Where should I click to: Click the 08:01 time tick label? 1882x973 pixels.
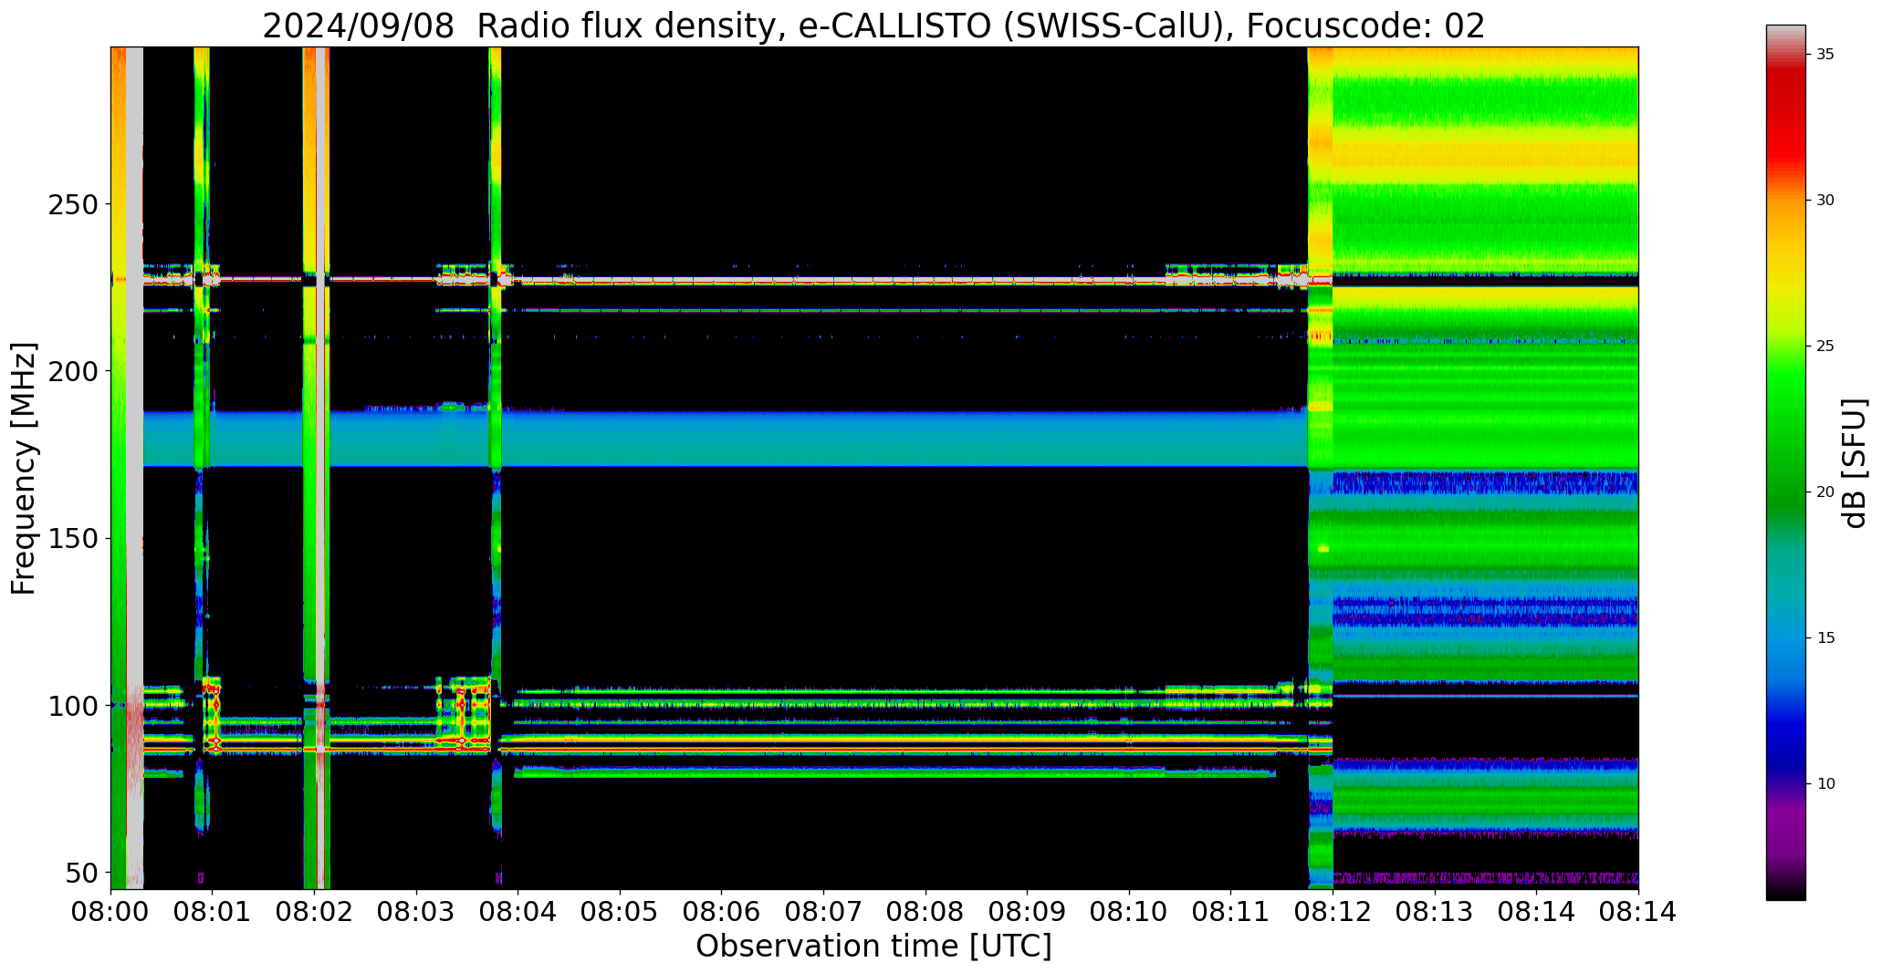(213, 912)
